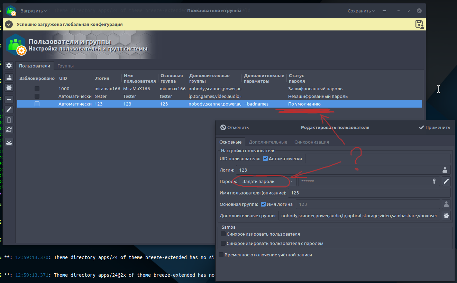Toggle the Заблокировано checkbox for tester

(x=37, y=96)
